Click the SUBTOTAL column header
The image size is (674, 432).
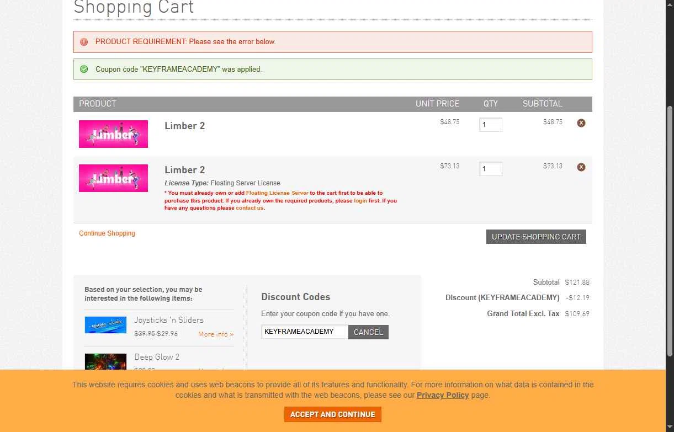[543, 104]
